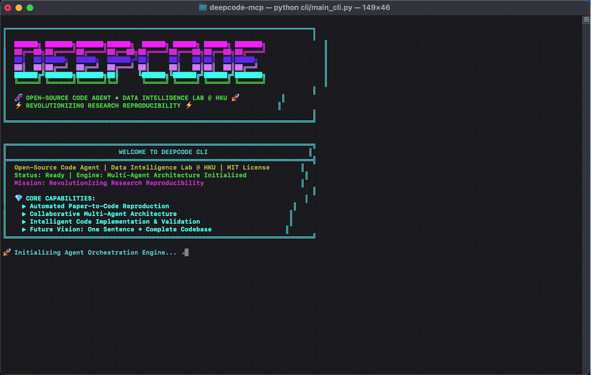Image resolution: width=591 pixels, height=375 pixels.
Task: Select the WELCOME TO DEEPCODE CLI header
Action: tap(163, 152)
